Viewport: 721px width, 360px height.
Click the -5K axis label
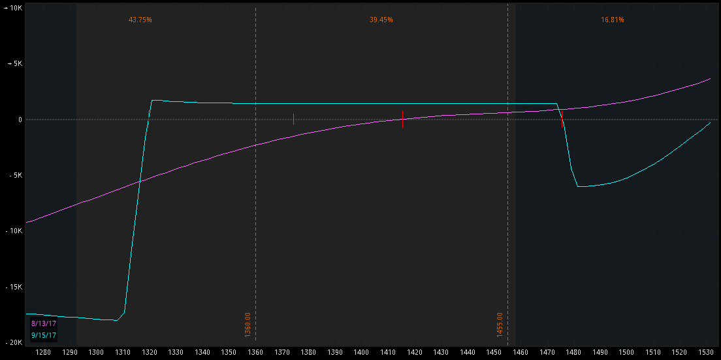14,175
